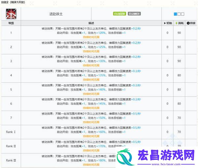Viewport: 198px width, 168px height.
Task: Click the 被动效果 line in level 4 row
Action: 91,71
